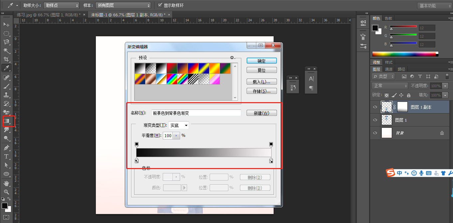453x223 pixels.
Task: Click 确定 button in gradient editor
Action: [x=262, y=61]
